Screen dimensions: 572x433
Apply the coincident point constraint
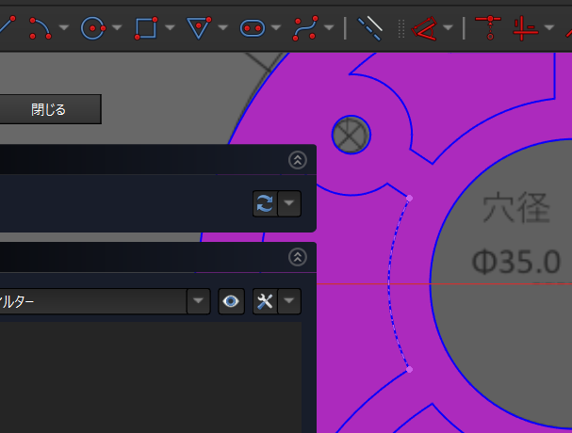coord(488,27)
